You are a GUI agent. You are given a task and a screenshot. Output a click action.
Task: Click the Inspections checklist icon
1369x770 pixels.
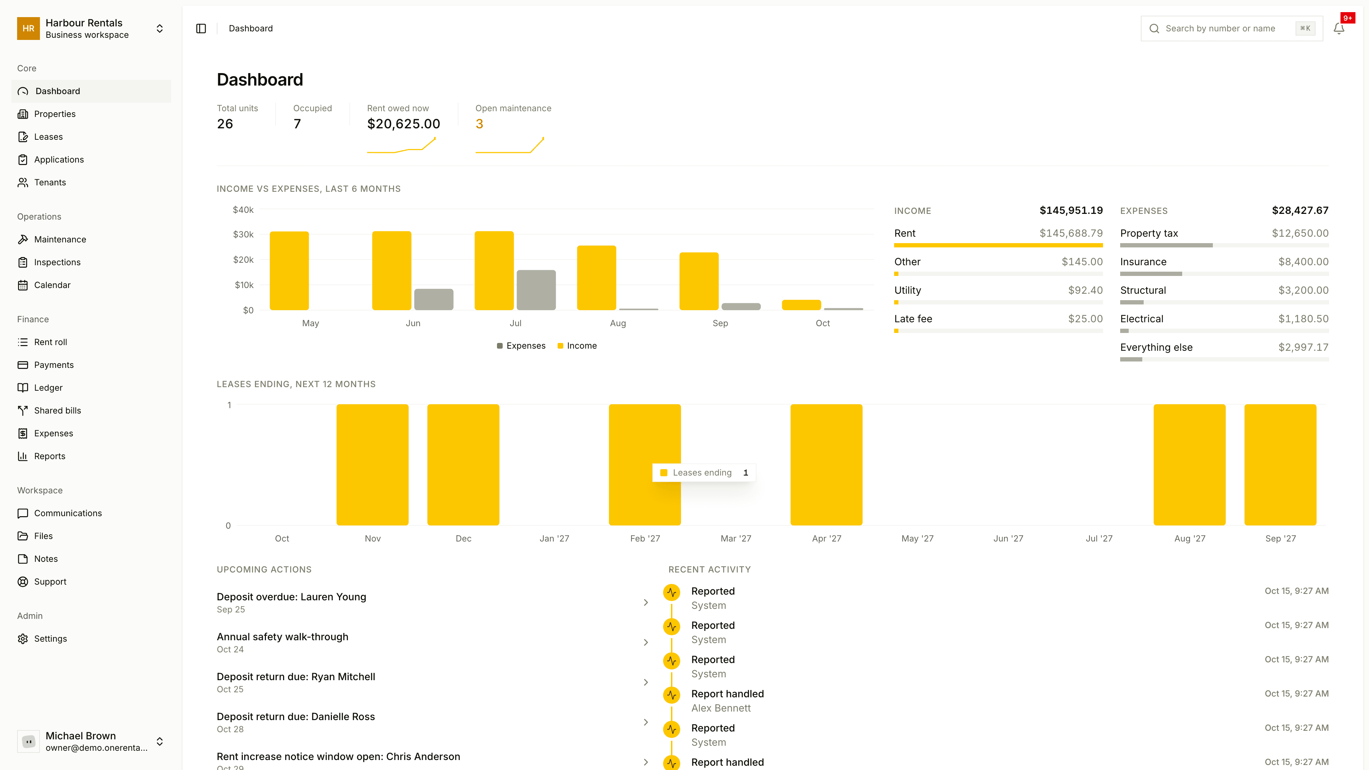tap(23, 262)
